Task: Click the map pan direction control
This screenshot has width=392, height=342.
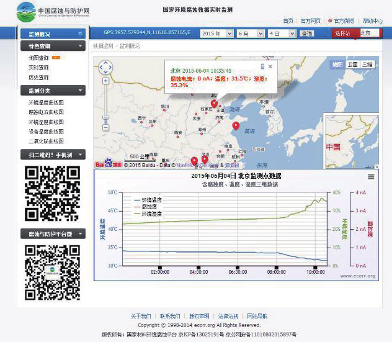Action: pos(106,68)
